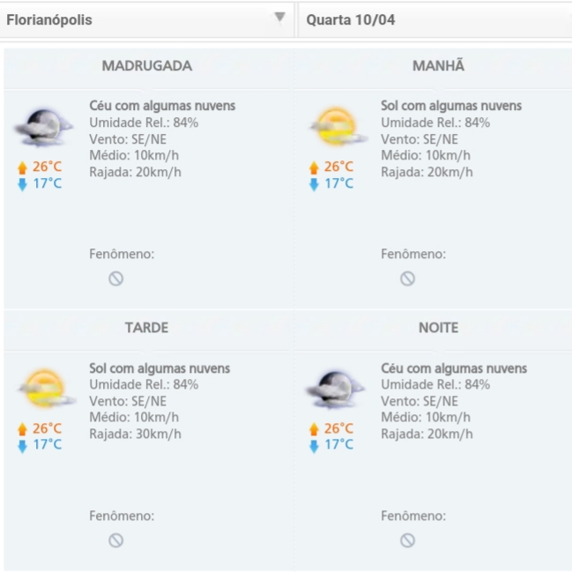This screenshot has height=572, width=572.
Task: Select the MADRUGADA period header
Action: (x=146, y=66)
